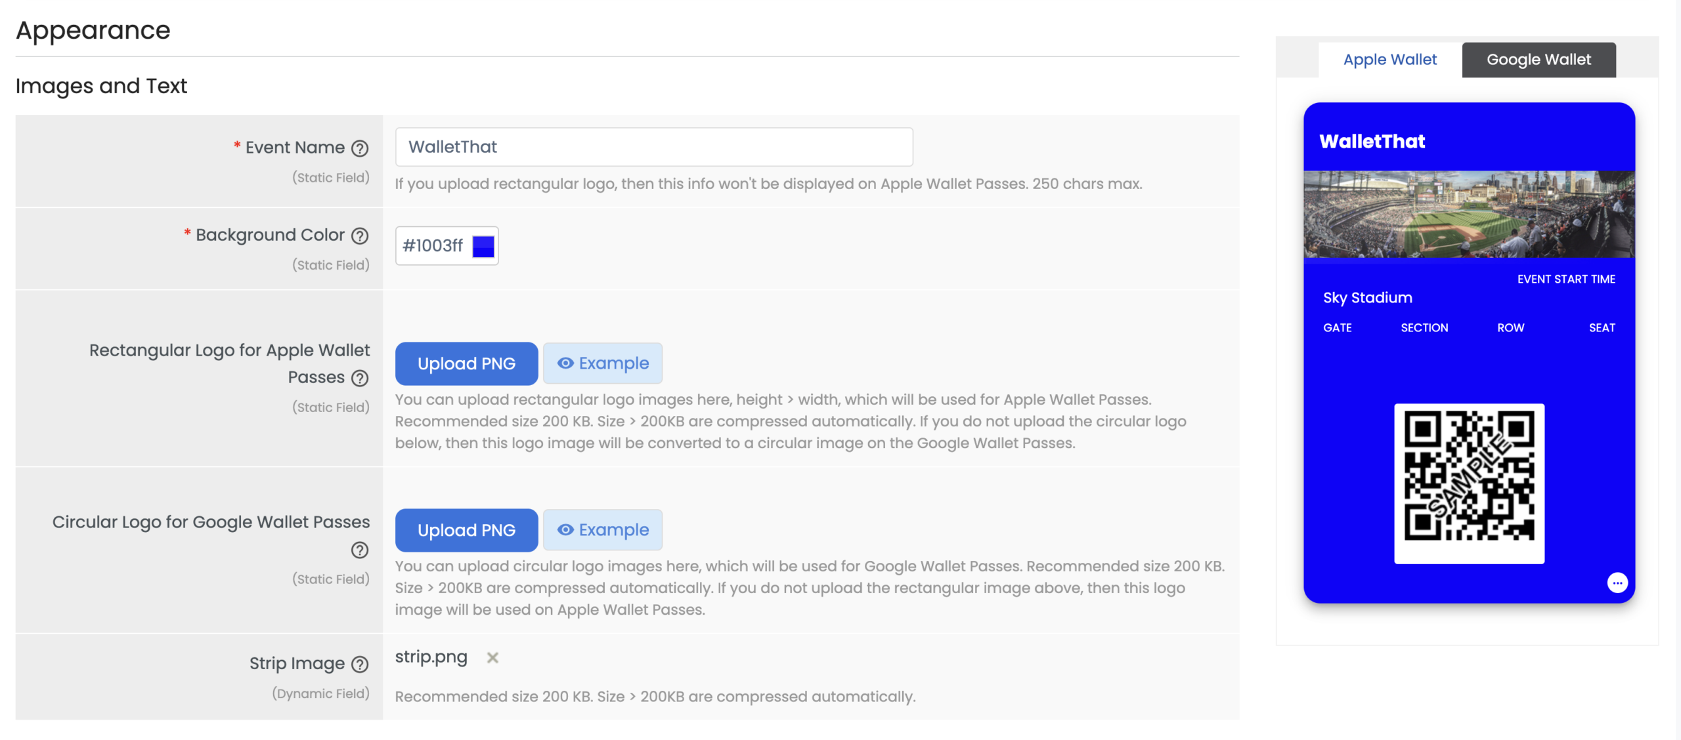This screenshot has width=1681, height=740.
Task: Switch to the Google Wallet tab
Action: [1539, 60]
